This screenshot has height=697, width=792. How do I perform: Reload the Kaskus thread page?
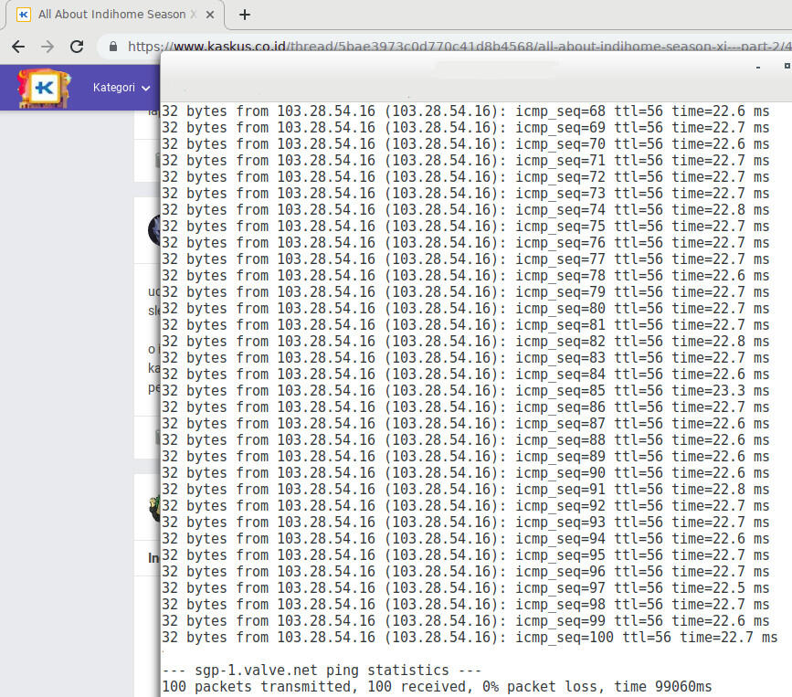pyautogui.click(x=77, y=47)
